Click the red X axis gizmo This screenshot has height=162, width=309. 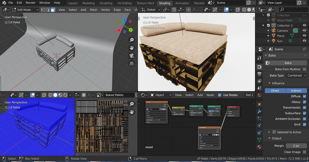119,30
